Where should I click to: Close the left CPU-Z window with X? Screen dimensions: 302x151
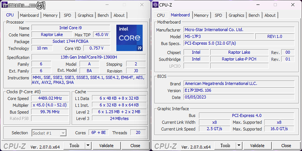tap(142, 5)
